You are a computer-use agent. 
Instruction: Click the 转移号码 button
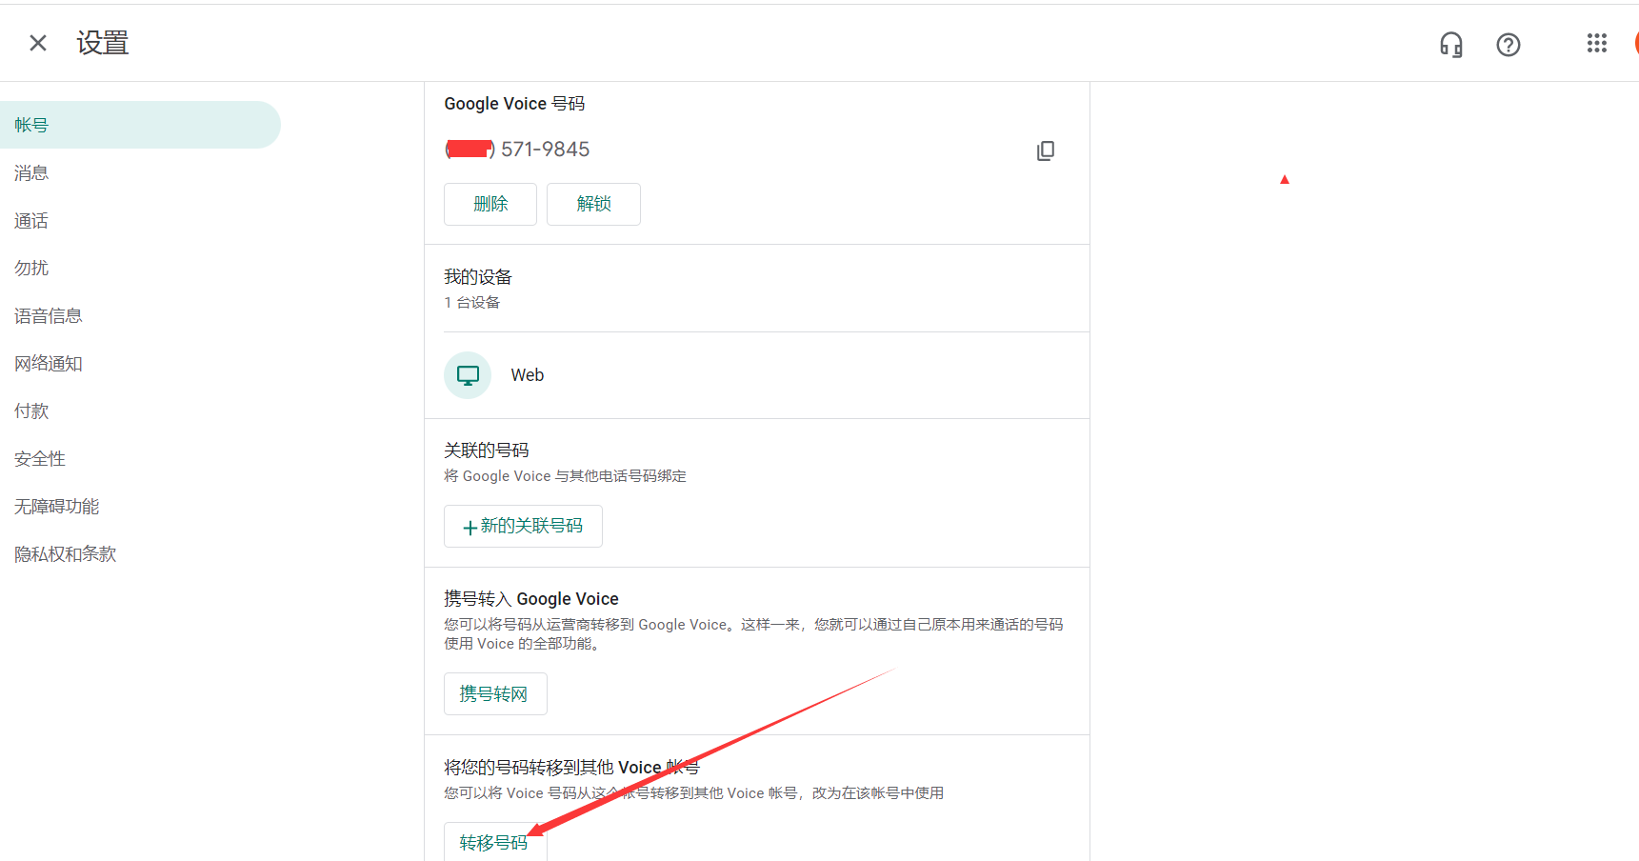[x=495, y=842]
